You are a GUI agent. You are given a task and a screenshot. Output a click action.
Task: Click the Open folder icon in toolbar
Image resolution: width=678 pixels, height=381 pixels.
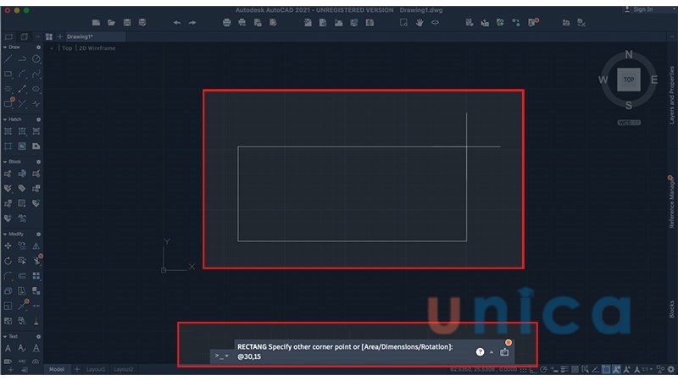111,22
